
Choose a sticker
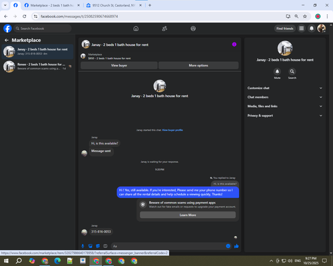98,246
